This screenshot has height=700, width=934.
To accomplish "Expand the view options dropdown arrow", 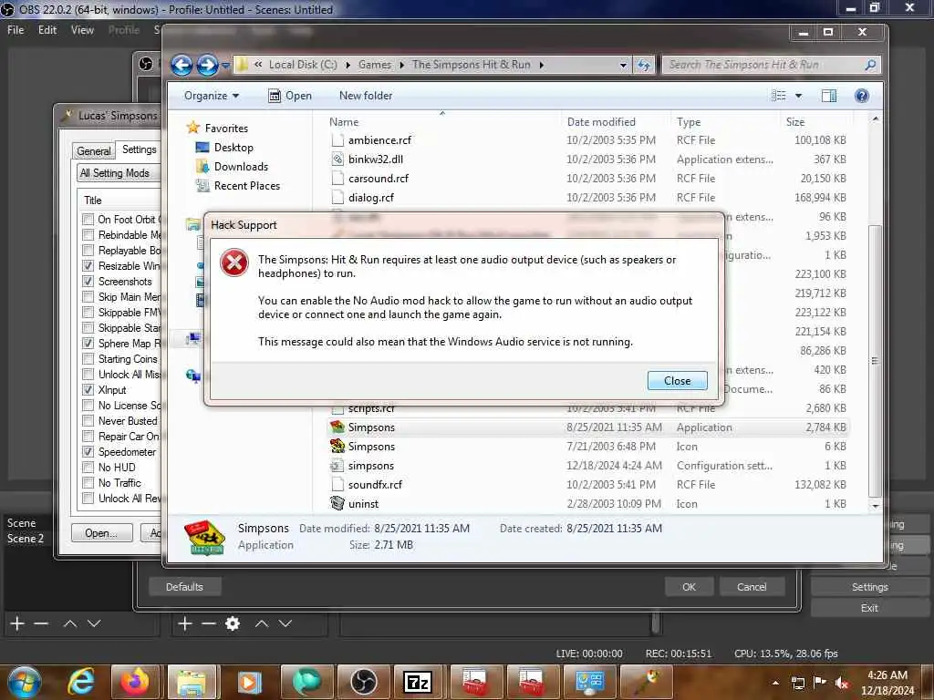I will (799, 96).
